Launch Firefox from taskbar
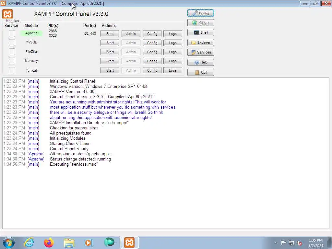Screen dimensions: 332x249 pos(49,243)
